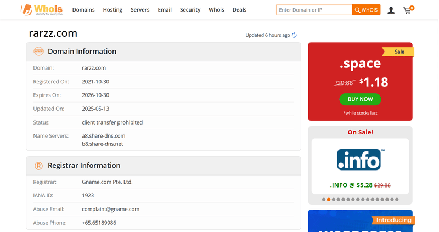Open the user account icon
The width and height of the screenshot is (439, 232).
[391, 10]
